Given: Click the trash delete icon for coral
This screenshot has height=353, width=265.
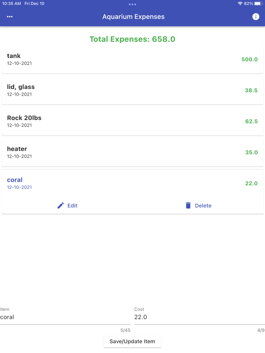Looking at the screenshot, I should pyautogui.click(x=188, y=206).
